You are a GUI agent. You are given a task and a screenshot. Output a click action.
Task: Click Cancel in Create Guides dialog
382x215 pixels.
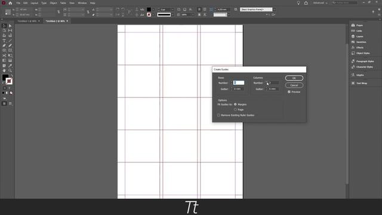[x=294, y=85]
